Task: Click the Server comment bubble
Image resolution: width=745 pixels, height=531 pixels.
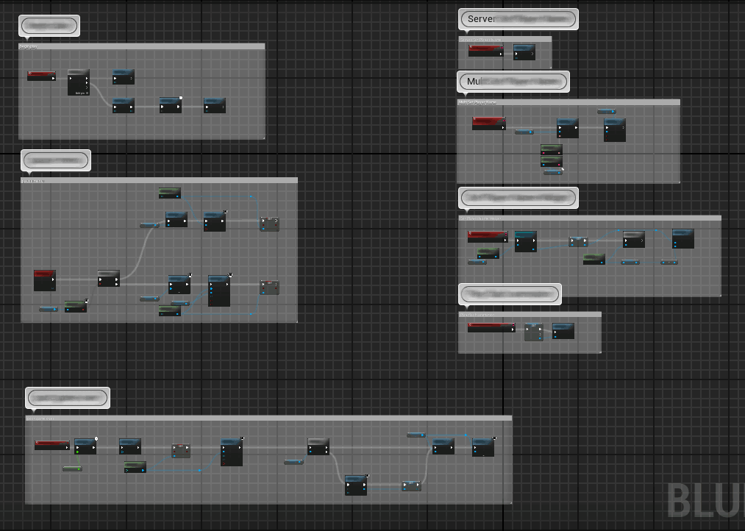Action: (518, 19)
